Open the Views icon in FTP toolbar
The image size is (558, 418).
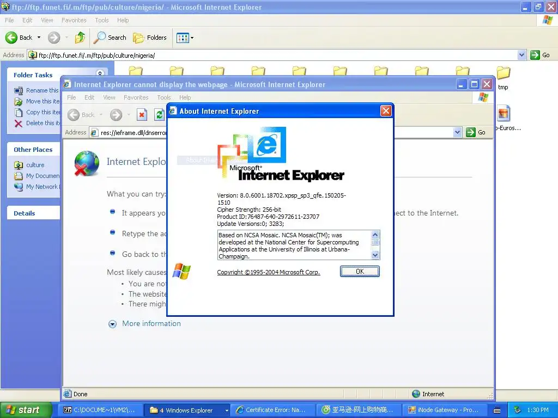click(183, 38)
